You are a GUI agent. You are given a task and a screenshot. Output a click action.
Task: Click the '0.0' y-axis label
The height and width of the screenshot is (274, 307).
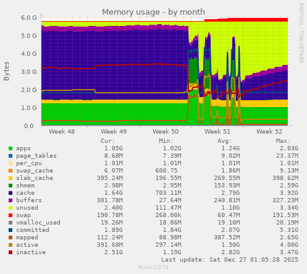coord(29,126)
